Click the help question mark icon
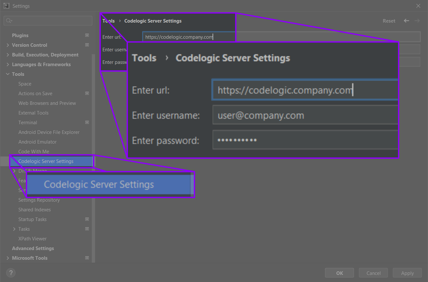Image resolution: width=428 pixels, height=282 pixels. click(11, 273)
